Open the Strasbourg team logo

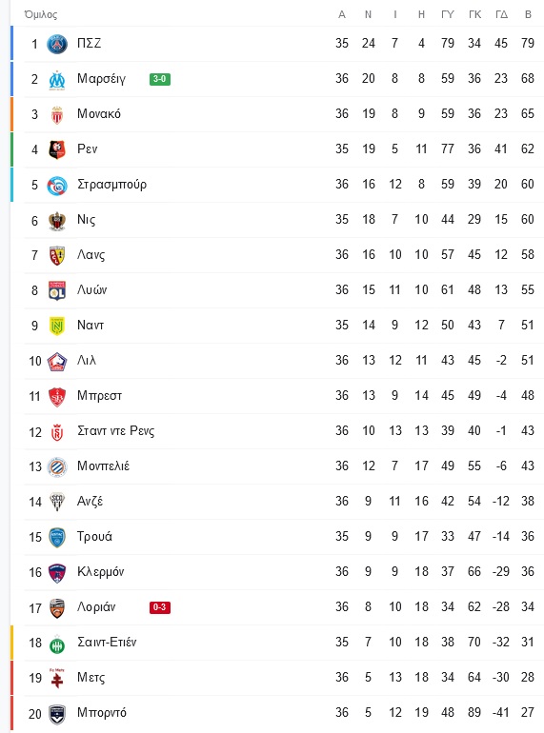57,185
